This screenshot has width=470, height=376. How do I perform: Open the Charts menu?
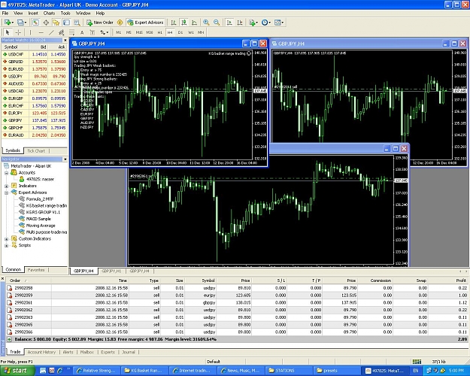(49, 14)
